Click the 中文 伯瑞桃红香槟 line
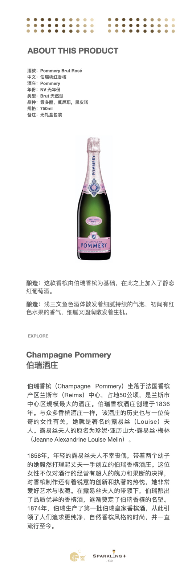 click(46, 77)
